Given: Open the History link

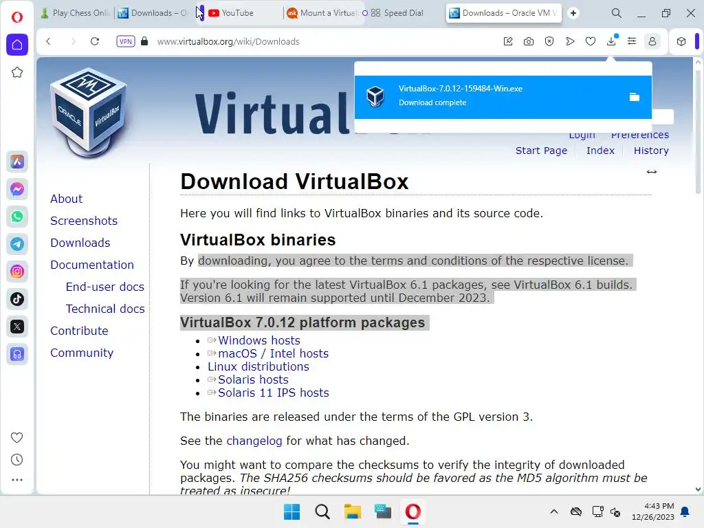Looking at the screenshot, I should pyautogui.click(x=651, y=151).
